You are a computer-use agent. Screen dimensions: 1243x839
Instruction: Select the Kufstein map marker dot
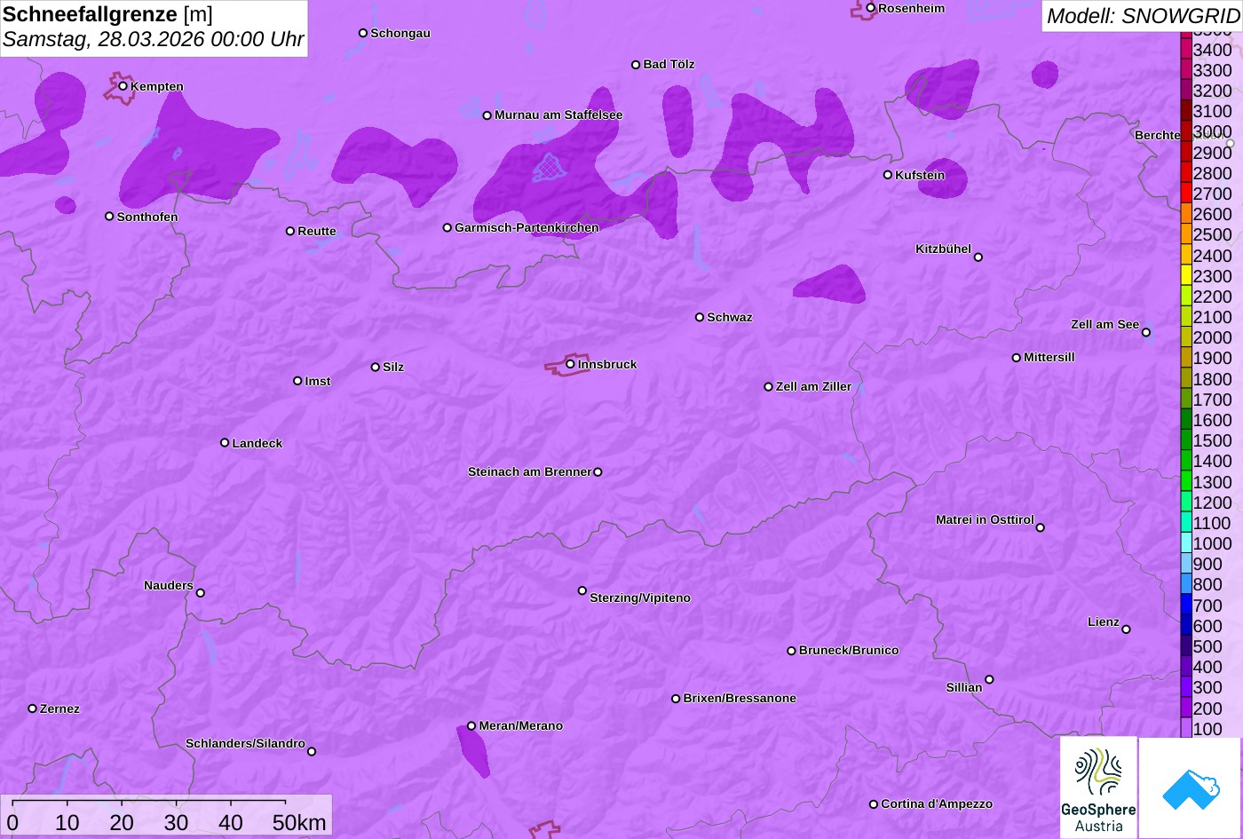(x=888, y=175)
